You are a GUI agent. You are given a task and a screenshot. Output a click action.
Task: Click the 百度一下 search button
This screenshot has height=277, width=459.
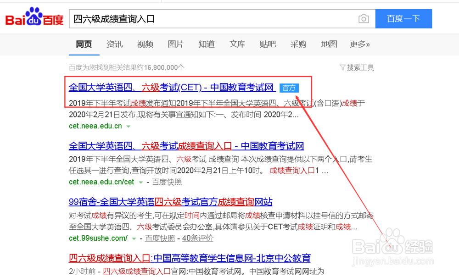pyautogui.click(x=403, y=19)
